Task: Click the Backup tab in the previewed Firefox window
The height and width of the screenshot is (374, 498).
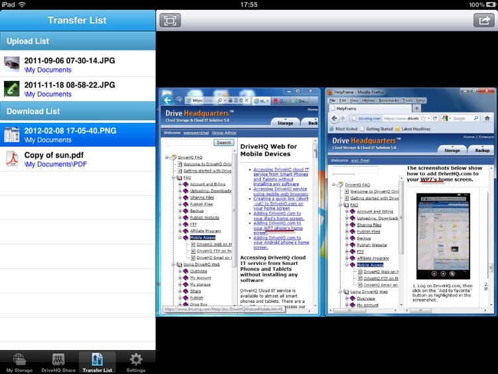Action: [482, 150]
